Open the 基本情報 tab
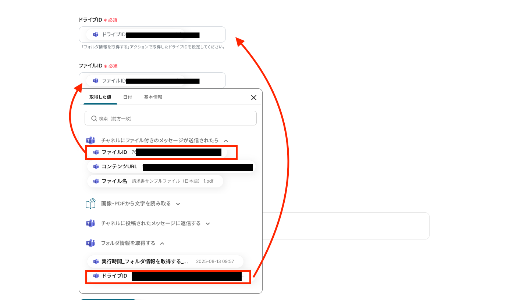This screenshot has height=300, width=512. click(x=153, y=97)
